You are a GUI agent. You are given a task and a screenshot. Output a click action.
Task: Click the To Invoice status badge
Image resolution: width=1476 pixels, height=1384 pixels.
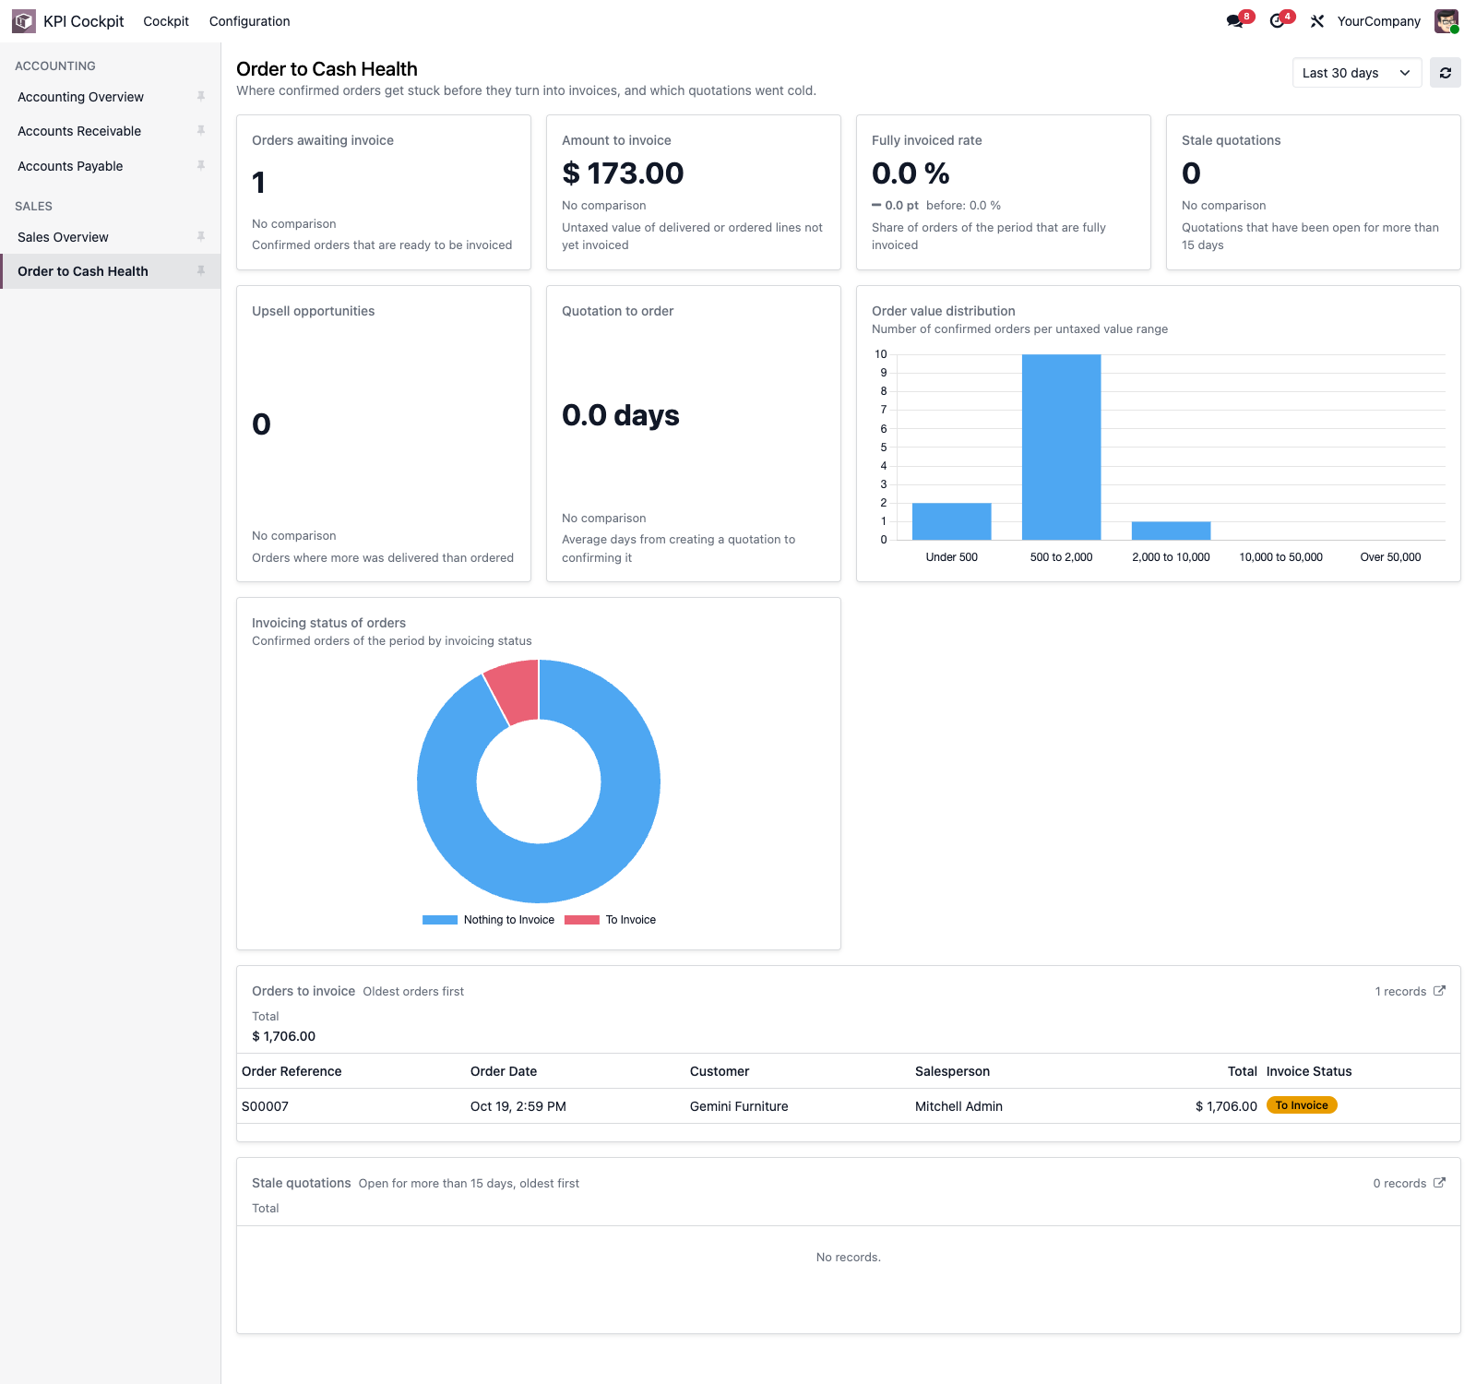coord(1302,1105)
